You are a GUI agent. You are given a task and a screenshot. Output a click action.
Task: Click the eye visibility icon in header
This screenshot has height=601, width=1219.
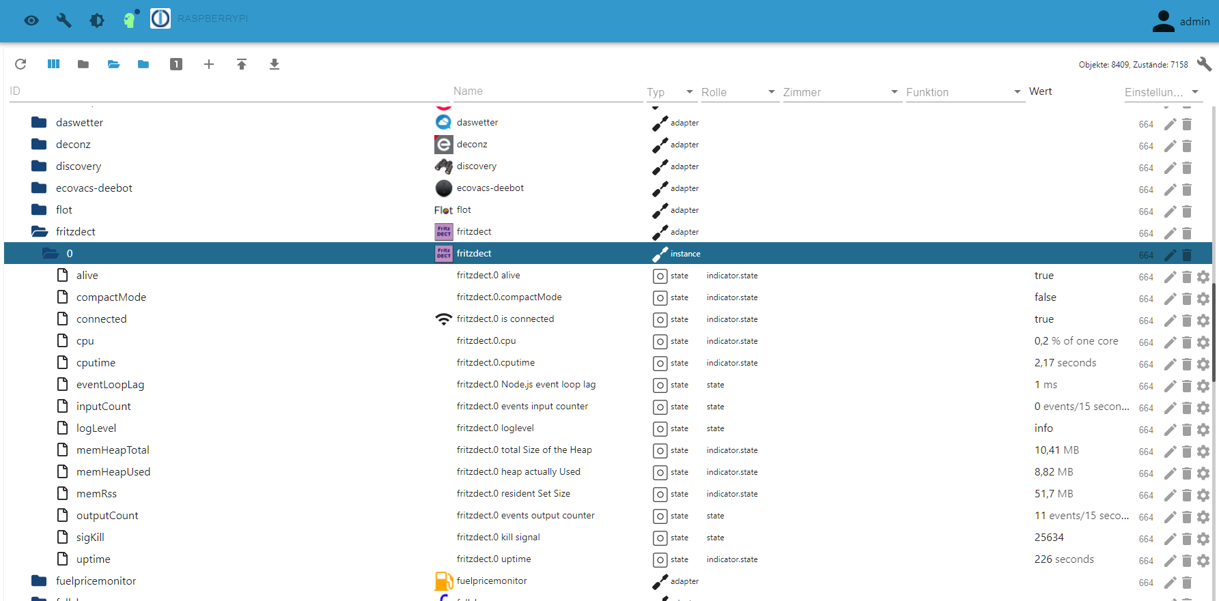(31, 20)
